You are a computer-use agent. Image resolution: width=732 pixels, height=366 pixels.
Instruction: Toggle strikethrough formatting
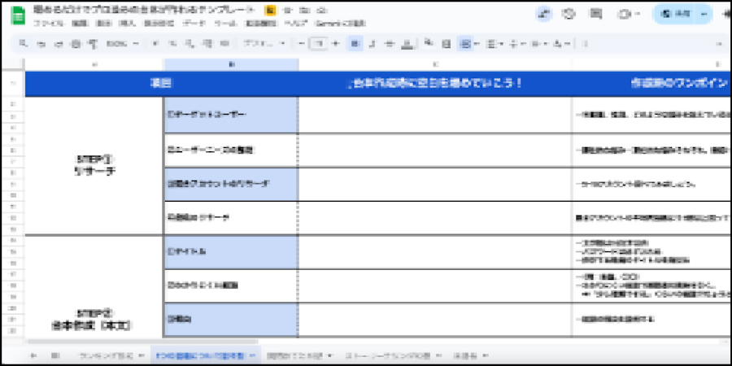pos(390,43)
